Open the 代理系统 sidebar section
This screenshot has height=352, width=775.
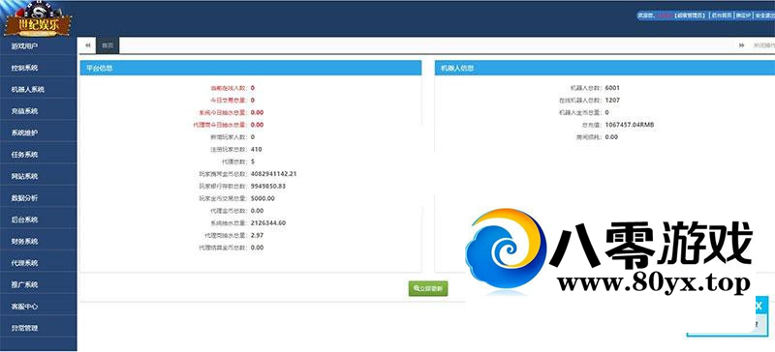click(38, 263)
